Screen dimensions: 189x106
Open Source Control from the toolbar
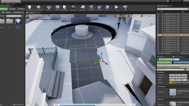coord(38,8)
